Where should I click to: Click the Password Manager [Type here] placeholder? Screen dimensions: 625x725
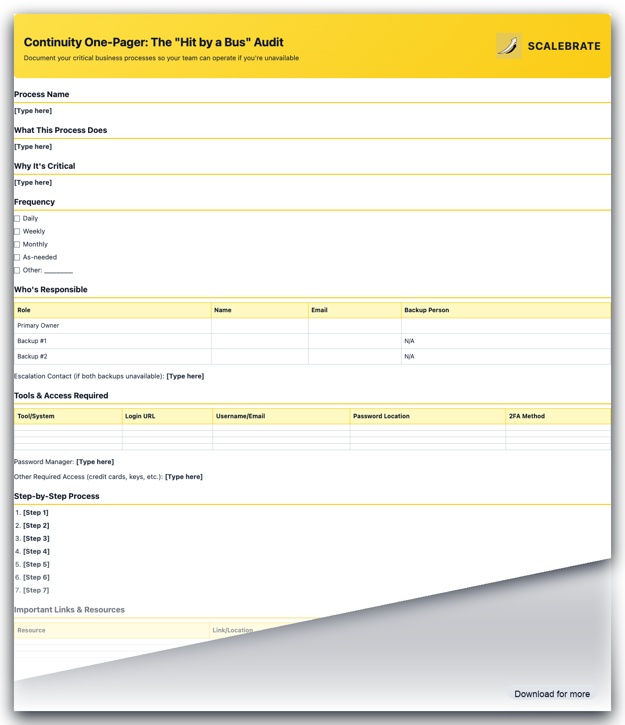point(95,462)
